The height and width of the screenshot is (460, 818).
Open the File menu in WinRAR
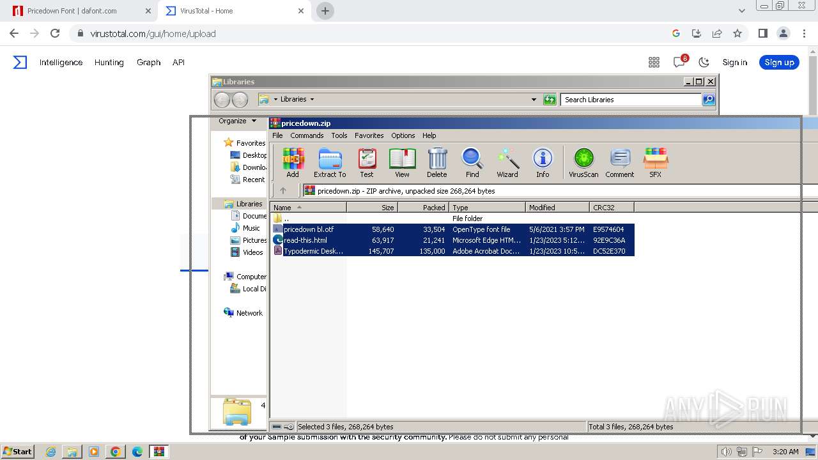(x=277, y=135)
